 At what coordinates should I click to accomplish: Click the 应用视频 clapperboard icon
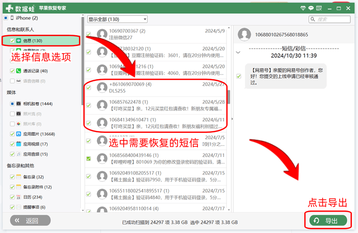(x=18, y=144)
